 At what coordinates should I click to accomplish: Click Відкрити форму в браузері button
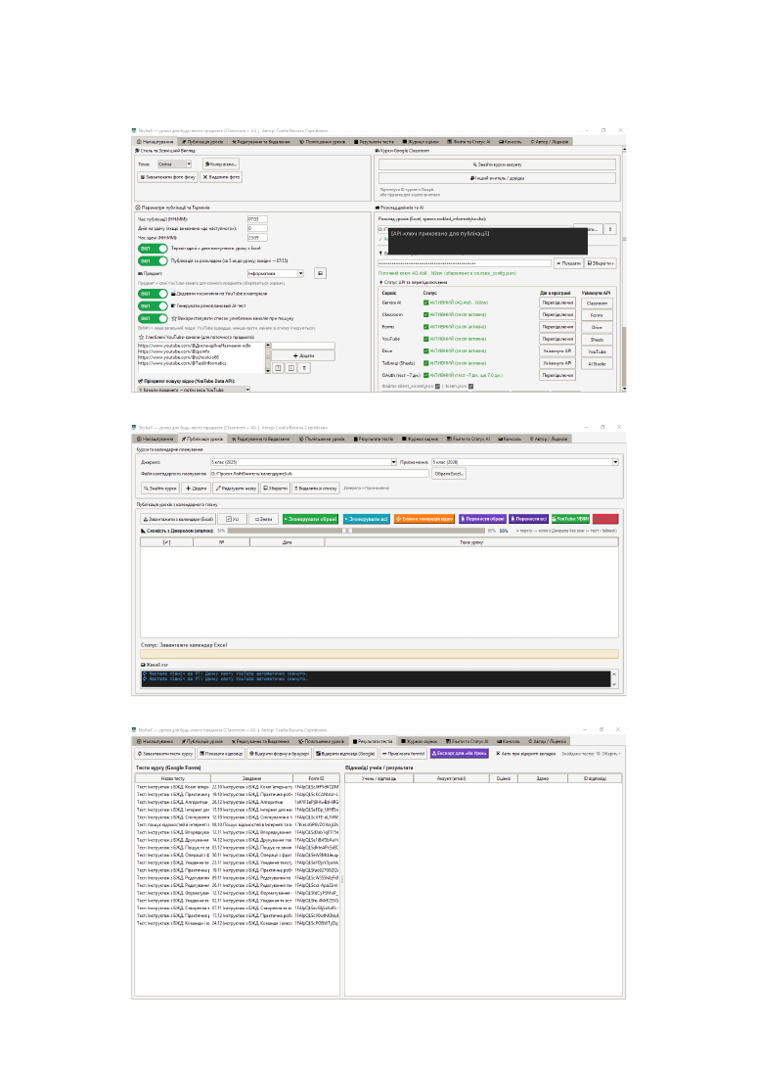pyautogui.click(x=279, y=754)
